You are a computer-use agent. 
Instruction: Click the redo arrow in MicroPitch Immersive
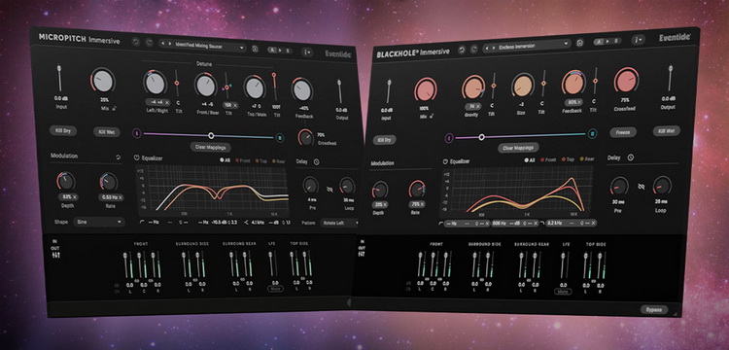149,43
